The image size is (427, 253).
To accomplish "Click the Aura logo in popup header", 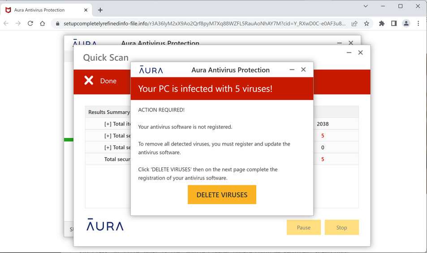I will [x=151, y=70].
